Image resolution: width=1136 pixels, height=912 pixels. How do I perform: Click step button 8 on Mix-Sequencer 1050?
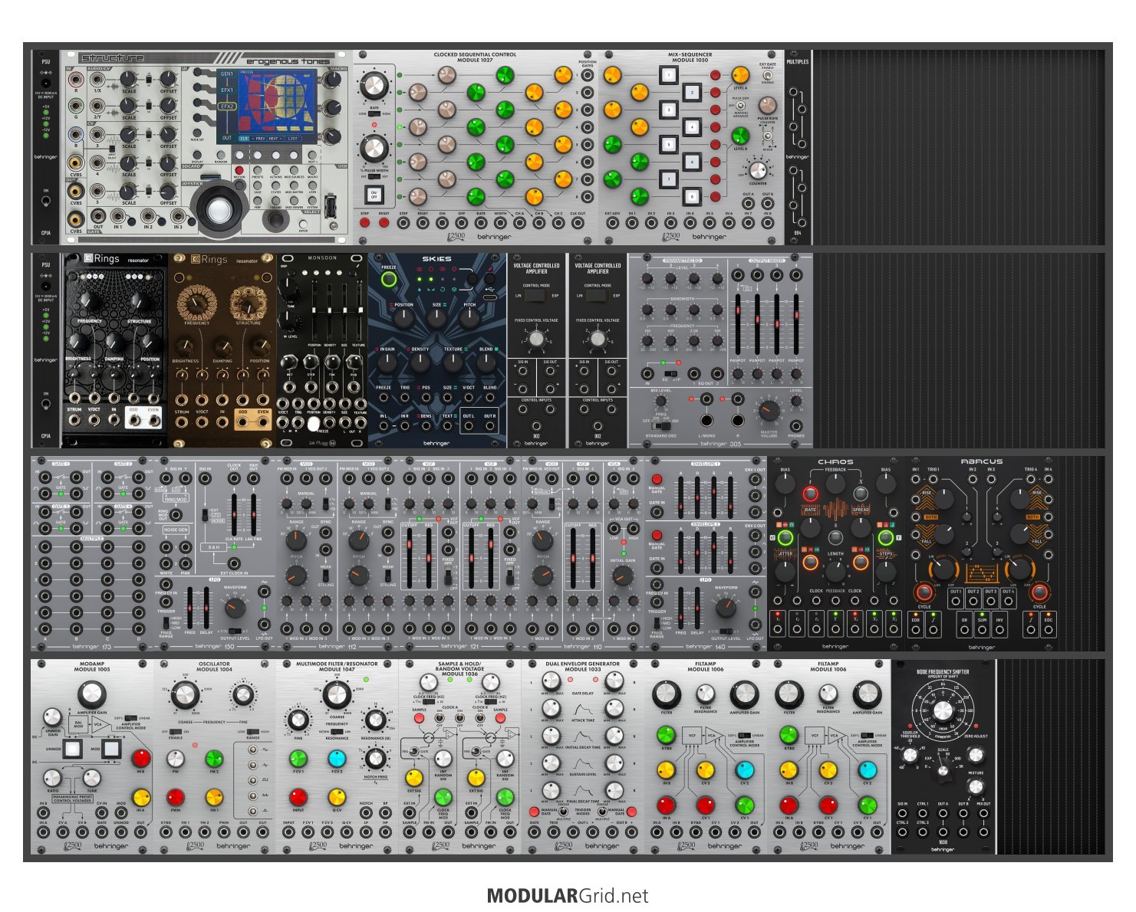pyautogui.click(x=691, y=196)
